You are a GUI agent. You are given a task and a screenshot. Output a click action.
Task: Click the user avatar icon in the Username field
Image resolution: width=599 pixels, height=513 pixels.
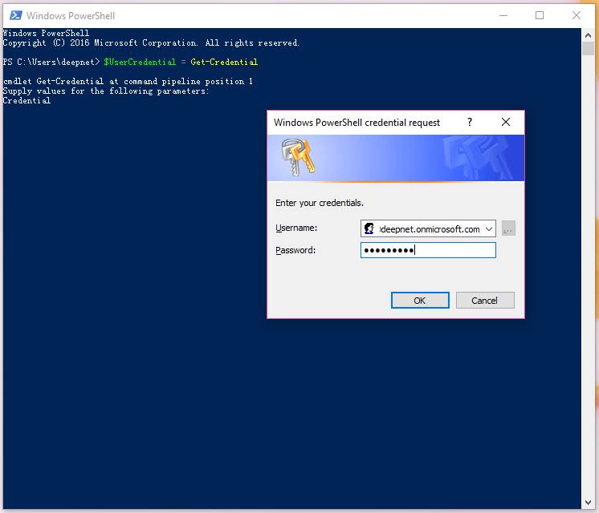(369, 229)
